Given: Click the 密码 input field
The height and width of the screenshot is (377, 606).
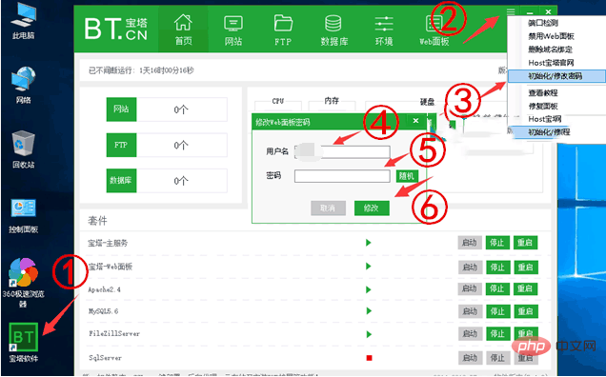Looking at the screenshot, I should (x=342, y=176).
